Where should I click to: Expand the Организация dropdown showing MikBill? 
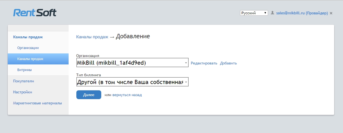coord(132,63)
